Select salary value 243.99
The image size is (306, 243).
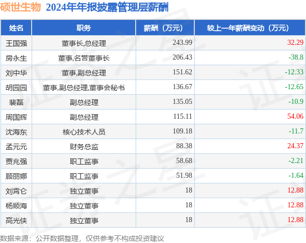pyautogui.click(x=183, y=42)
